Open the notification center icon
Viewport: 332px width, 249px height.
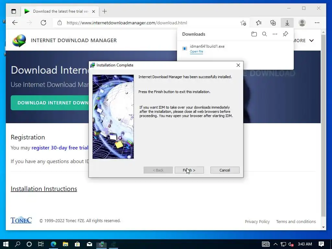tap(321, 244)
